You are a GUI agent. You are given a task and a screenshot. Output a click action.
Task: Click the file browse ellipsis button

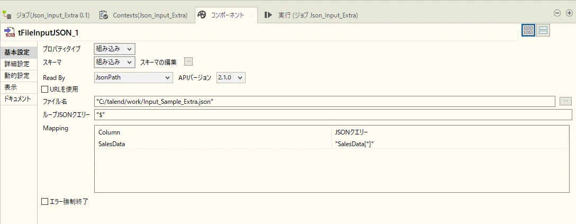[x=566, y=101]
